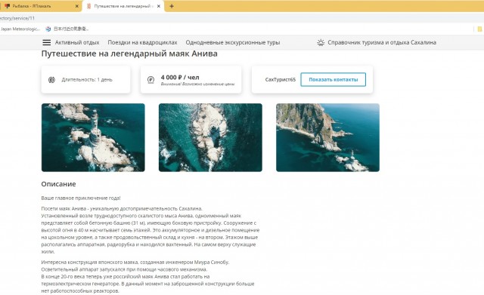Click the Описание heading
This screenshot has height=295, width=484.
pos(59,184)
